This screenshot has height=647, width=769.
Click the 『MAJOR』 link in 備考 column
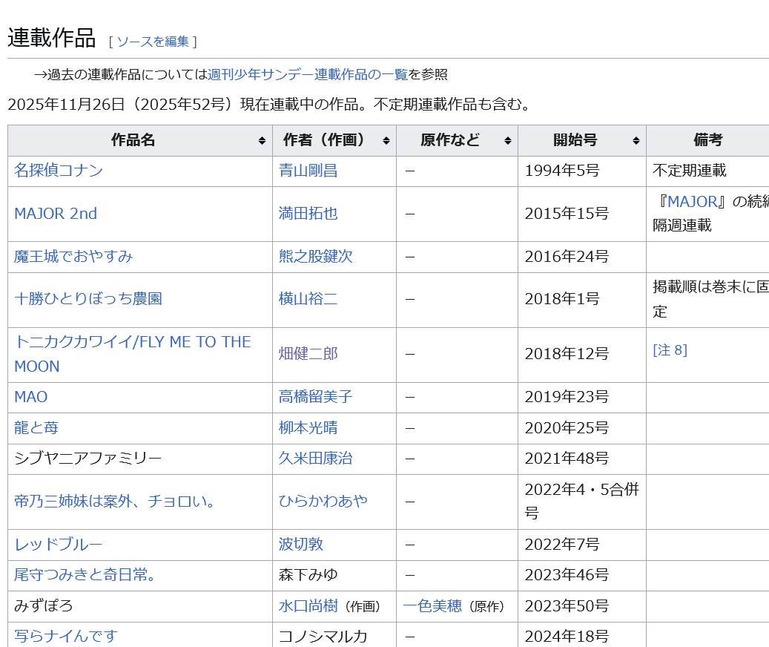coord(691,202)
